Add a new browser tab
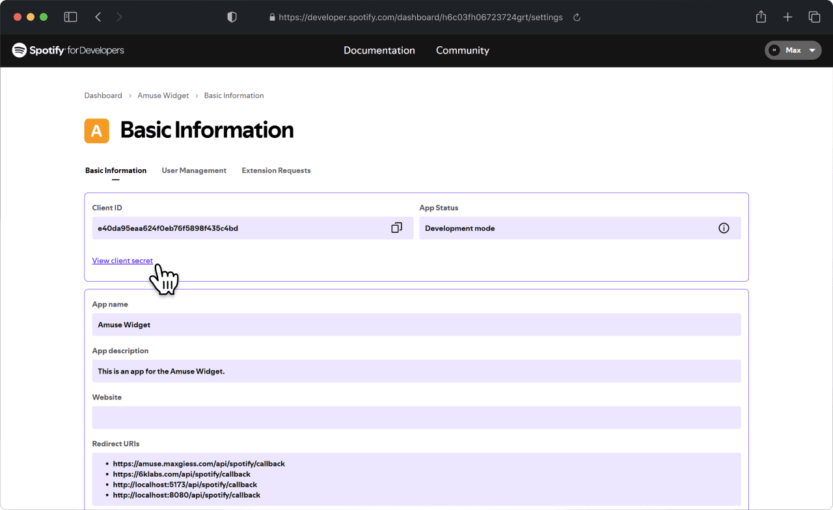The width and height of the screenshot is (833, 510). point(787,18)
